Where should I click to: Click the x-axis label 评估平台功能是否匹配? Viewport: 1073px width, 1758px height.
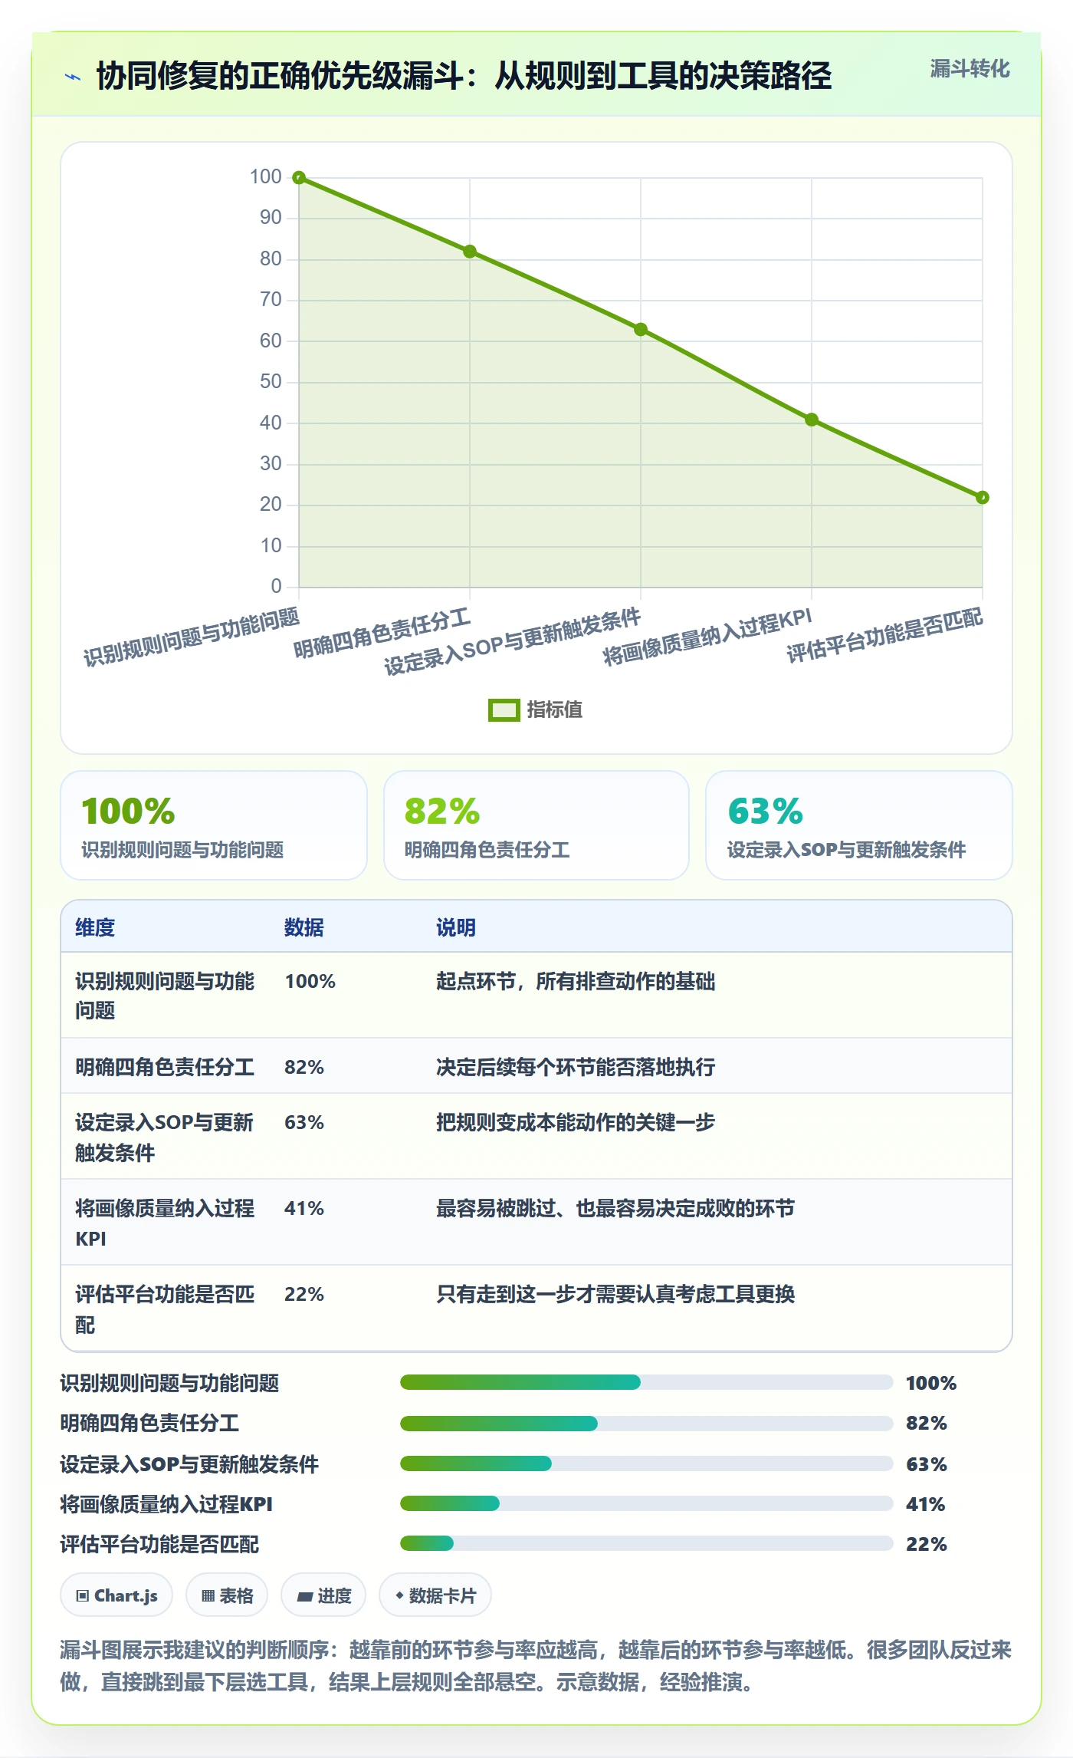click(884, 636)
